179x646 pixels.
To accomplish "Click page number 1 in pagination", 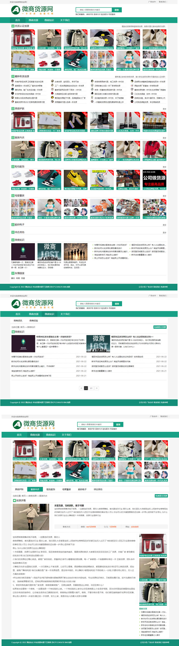I will pyautogui.click(x=86, y=388).
